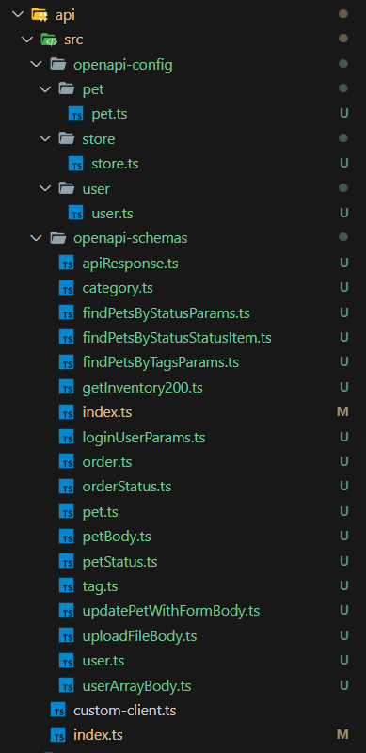Collapse the store folder chevron

45,138
